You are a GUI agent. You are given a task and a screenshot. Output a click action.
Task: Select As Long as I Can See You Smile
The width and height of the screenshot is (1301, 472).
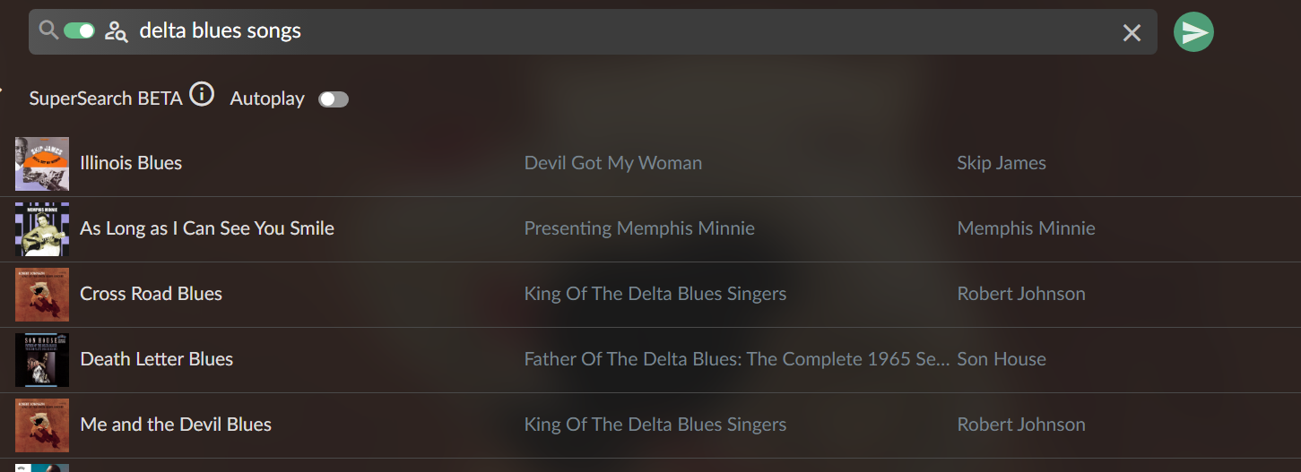(207, 228)
